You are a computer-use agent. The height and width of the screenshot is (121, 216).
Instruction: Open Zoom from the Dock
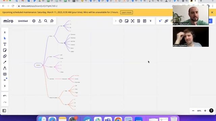[139, 119]
